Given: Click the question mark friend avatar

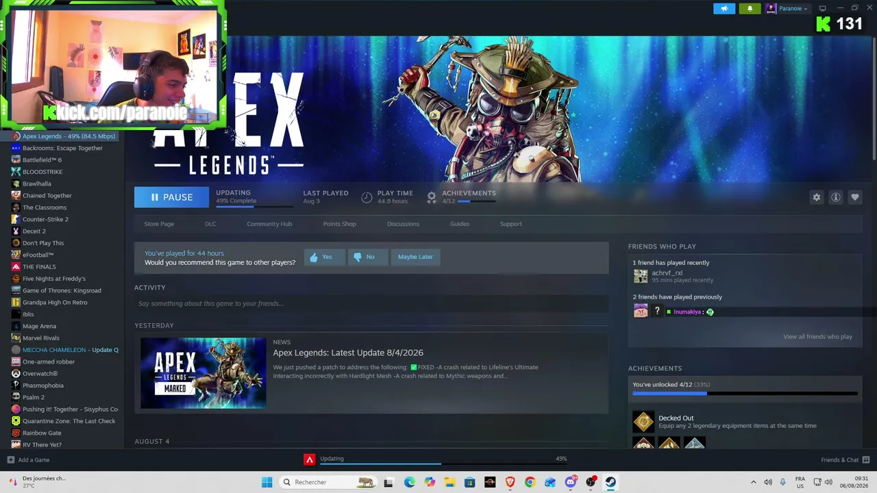Looking at the screenshot, I should pos(657,311).
